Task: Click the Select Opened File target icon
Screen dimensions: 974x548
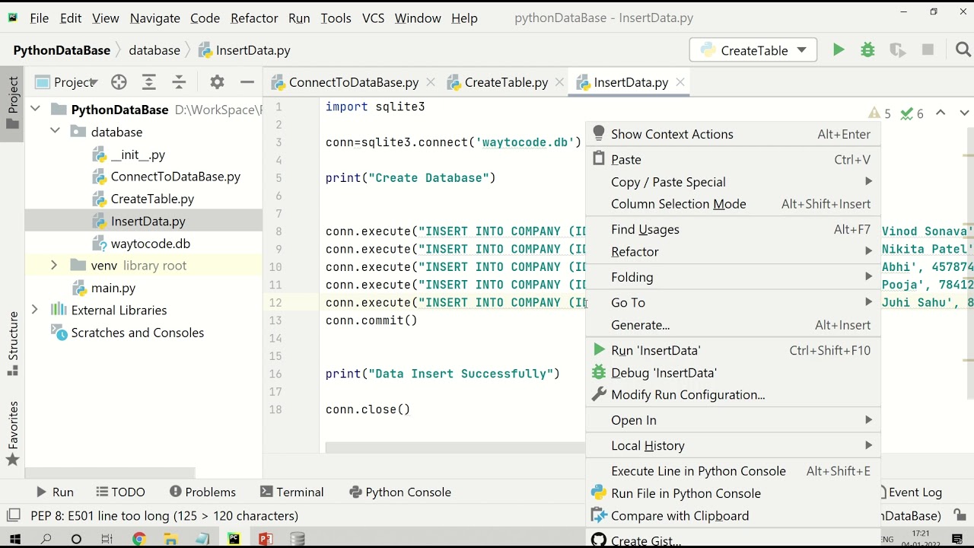Action: (119, 82)
